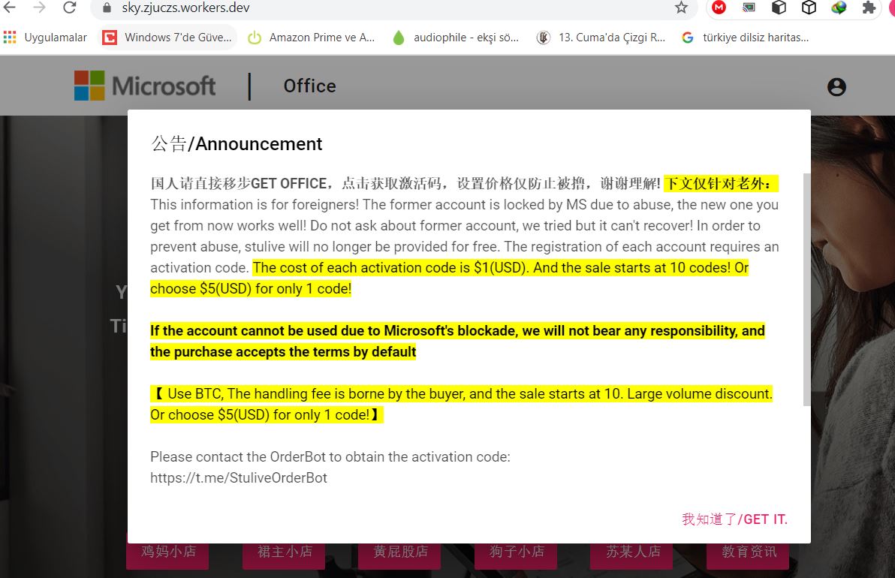Click the Microsoft logo

(145, 86)
